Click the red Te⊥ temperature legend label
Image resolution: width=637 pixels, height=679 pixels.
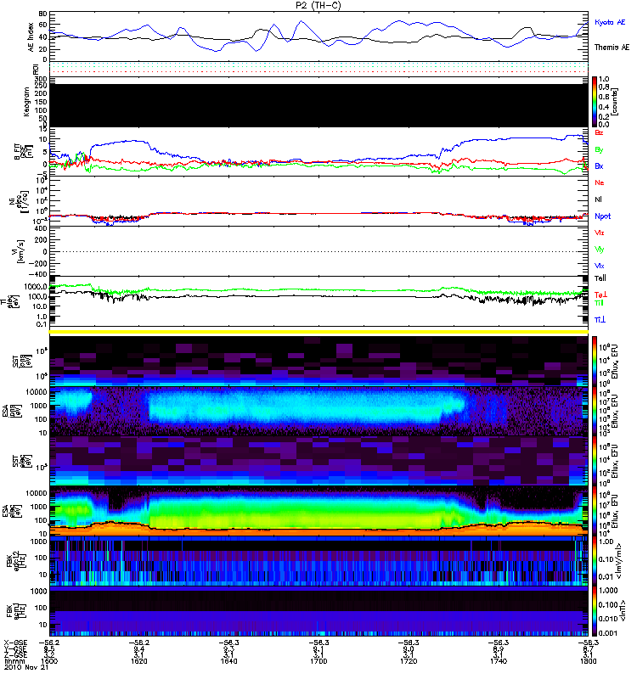coord(600,295)
